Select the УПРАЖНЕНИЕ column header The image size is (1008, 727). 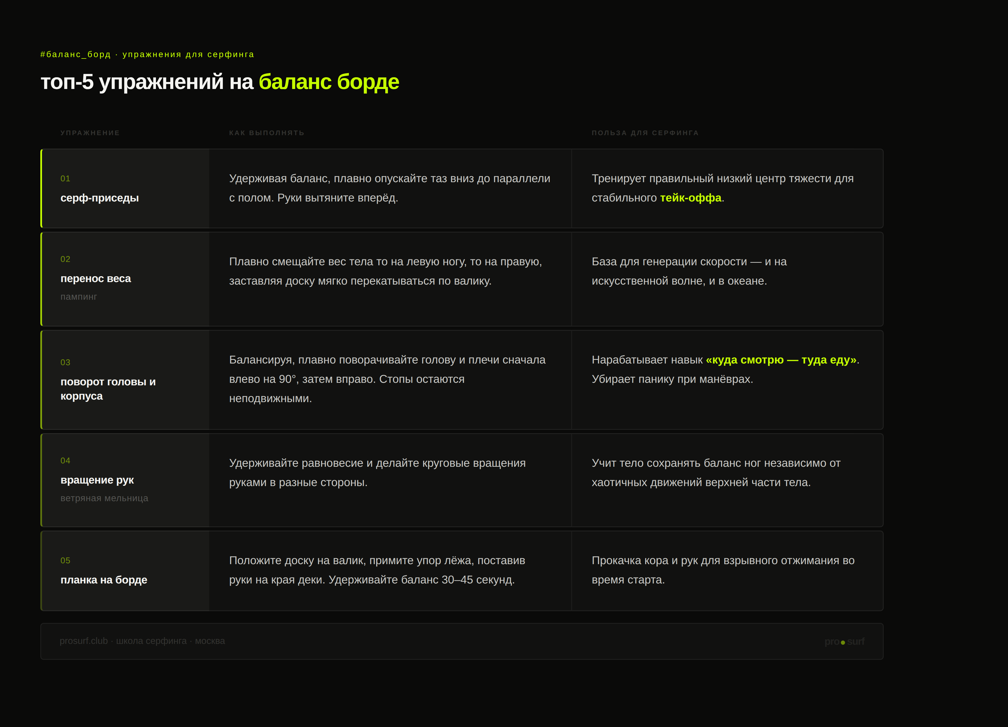[x=90, y=133]
